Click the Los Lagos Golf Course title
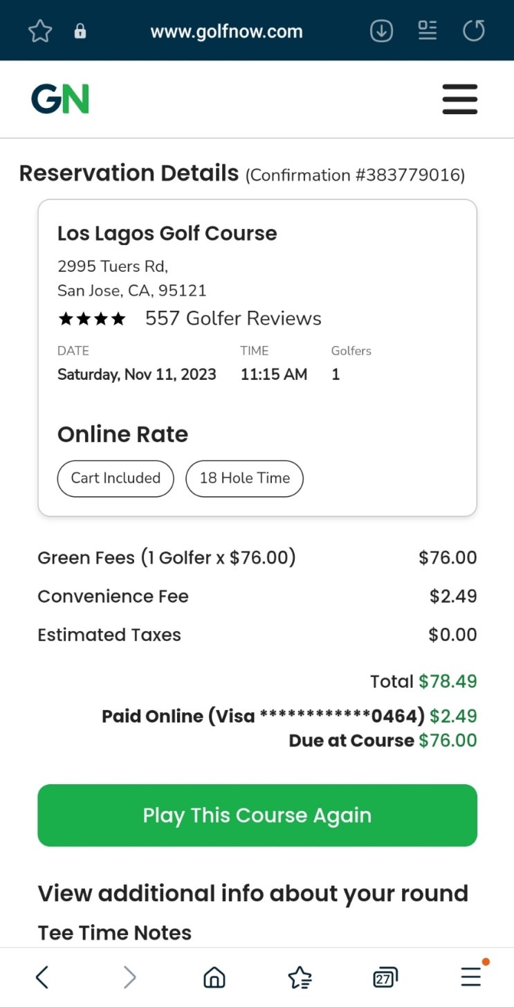This screenshot has width=514, height=1007. coord(167,234)
